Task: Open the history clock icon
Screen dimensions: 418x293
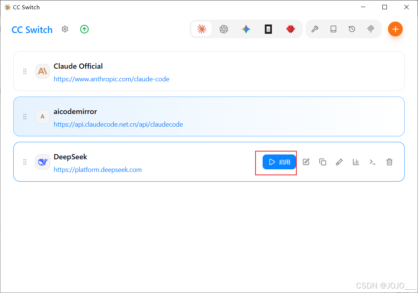Action: coord(352,29)
